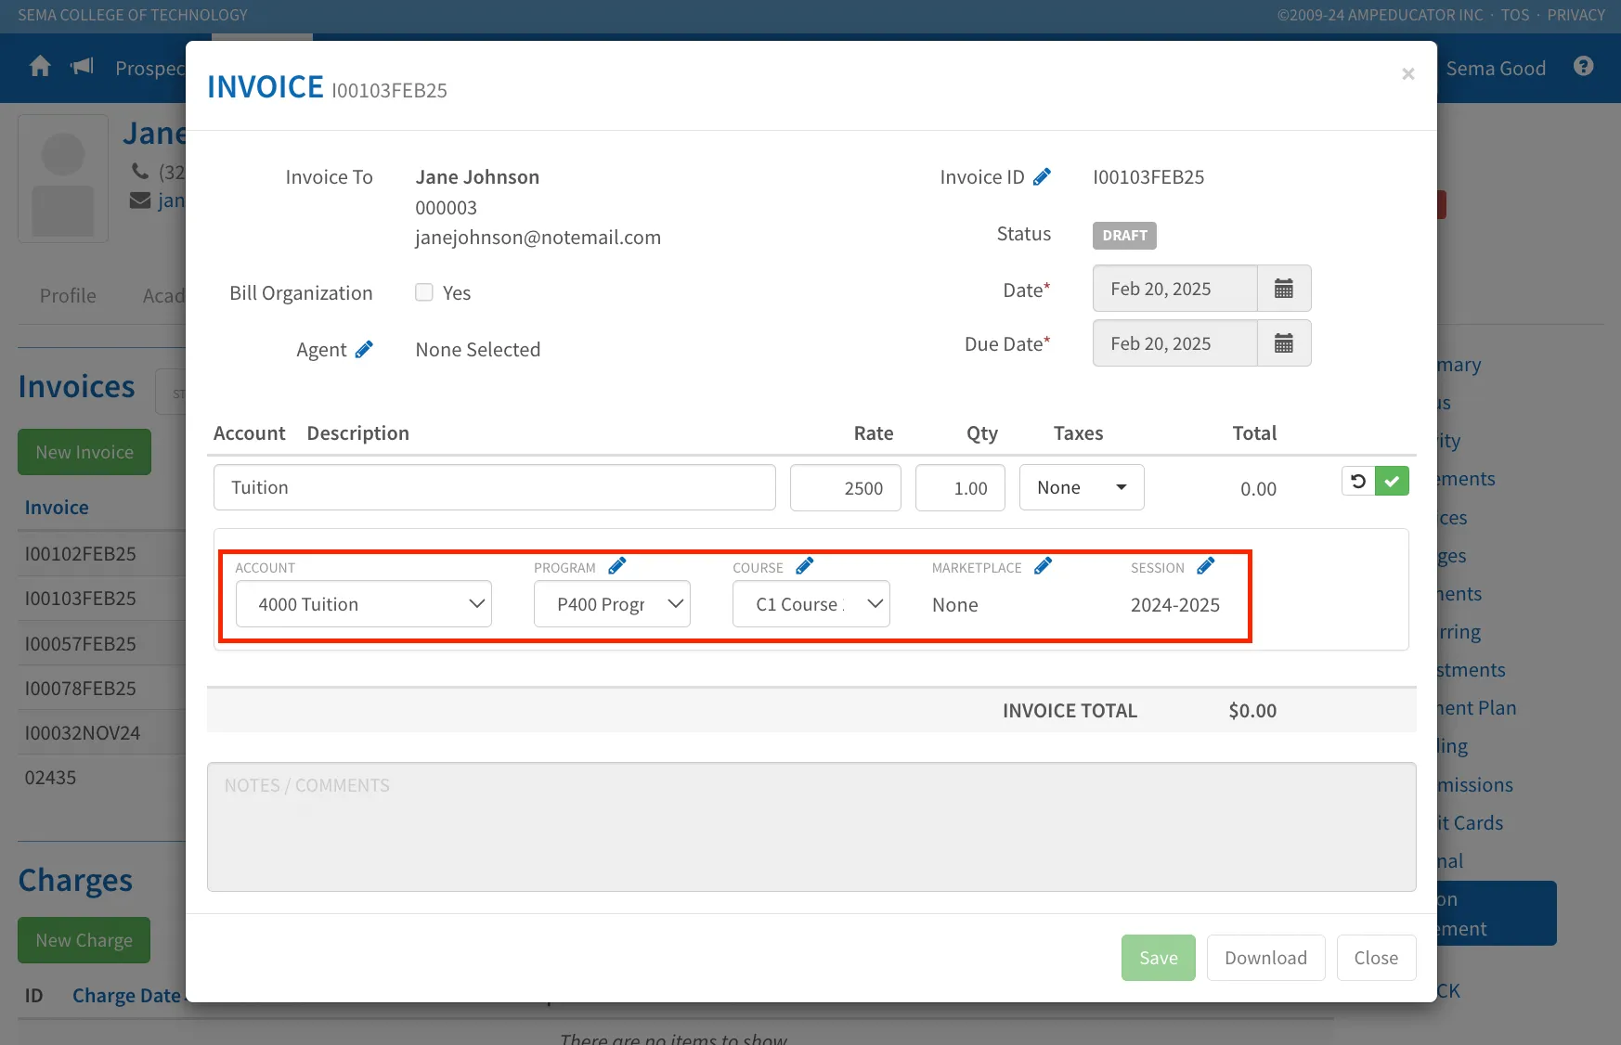This screenshot has width=1621, height=1045.
Task: Expand the Course C1 dropdown
Action: pos(811,604)
